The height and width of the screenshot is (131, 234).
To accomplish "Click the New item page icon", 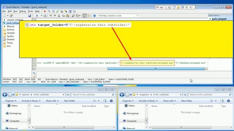I will [4, 16].
